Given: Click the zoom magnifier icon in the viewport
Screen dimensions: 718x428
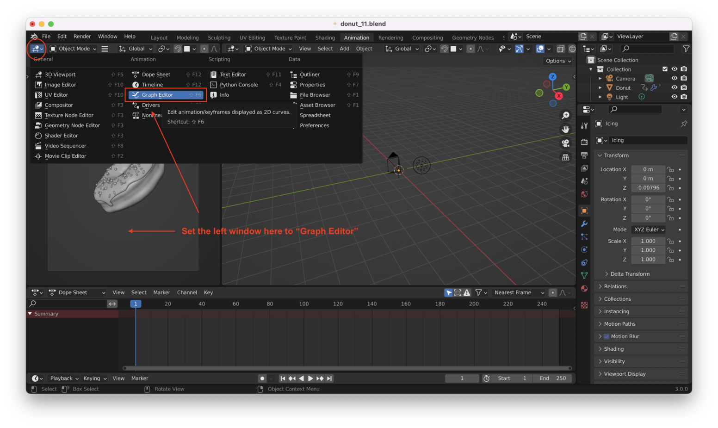Looking at the screenshot, I should (x=565, y=115).
